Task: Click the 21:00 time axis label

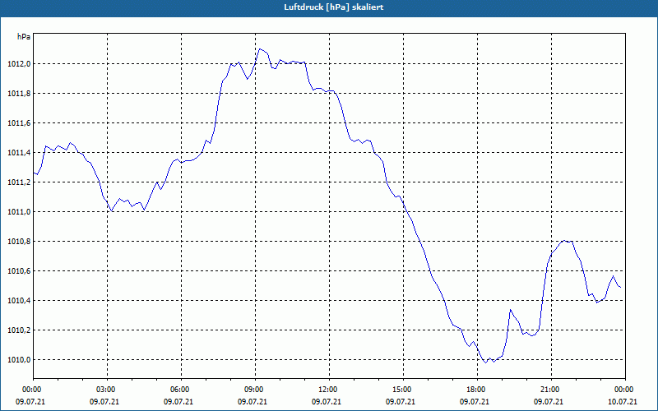Action: (x=551, y=390)
